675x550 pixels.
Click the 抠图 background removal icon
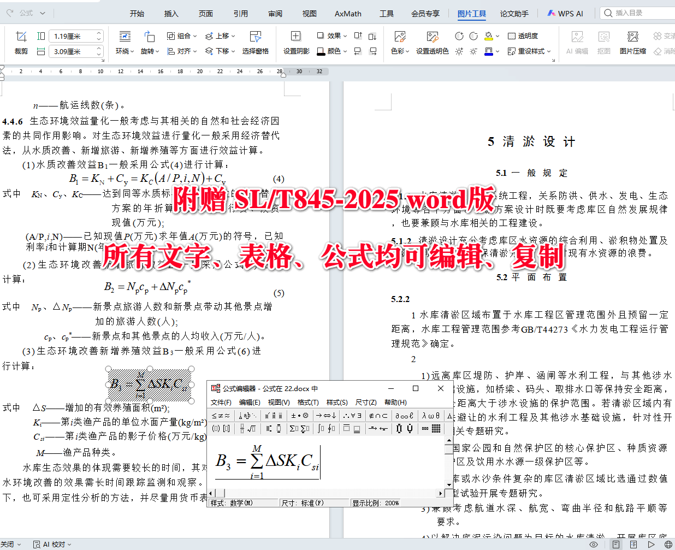pos(603,43)
